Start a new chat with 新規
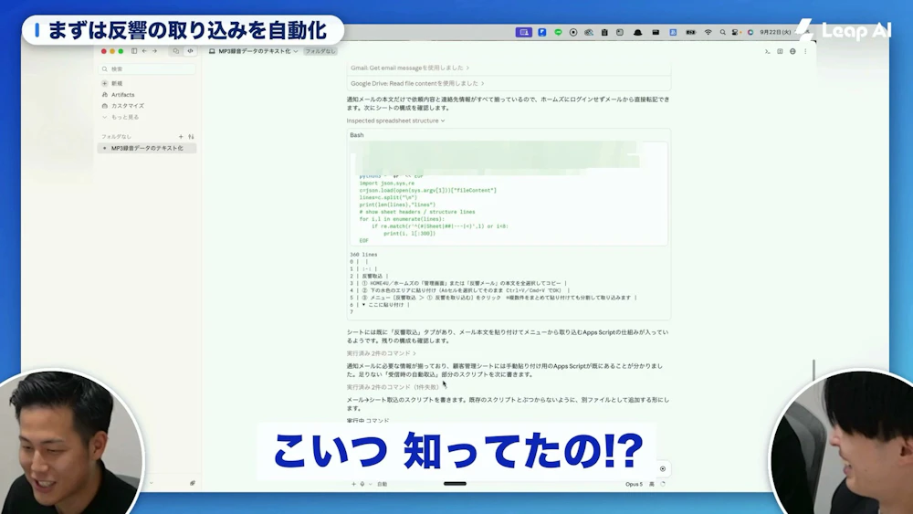This screenshot has height=514, width=913. click(x=112, y=83)
